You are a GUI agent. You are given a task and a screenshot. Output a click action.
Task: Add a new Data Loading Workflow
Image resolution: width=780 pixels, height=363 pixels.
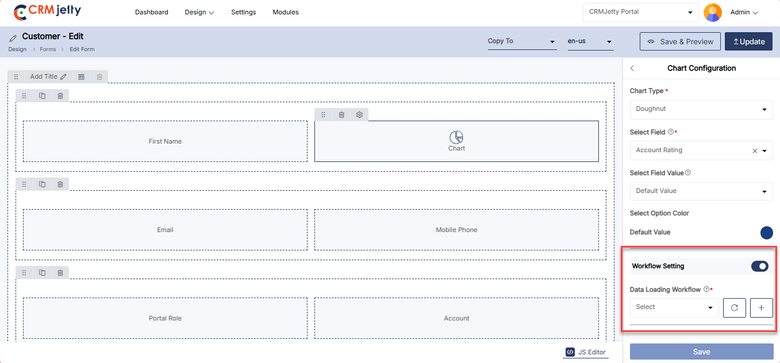(761, 308)
